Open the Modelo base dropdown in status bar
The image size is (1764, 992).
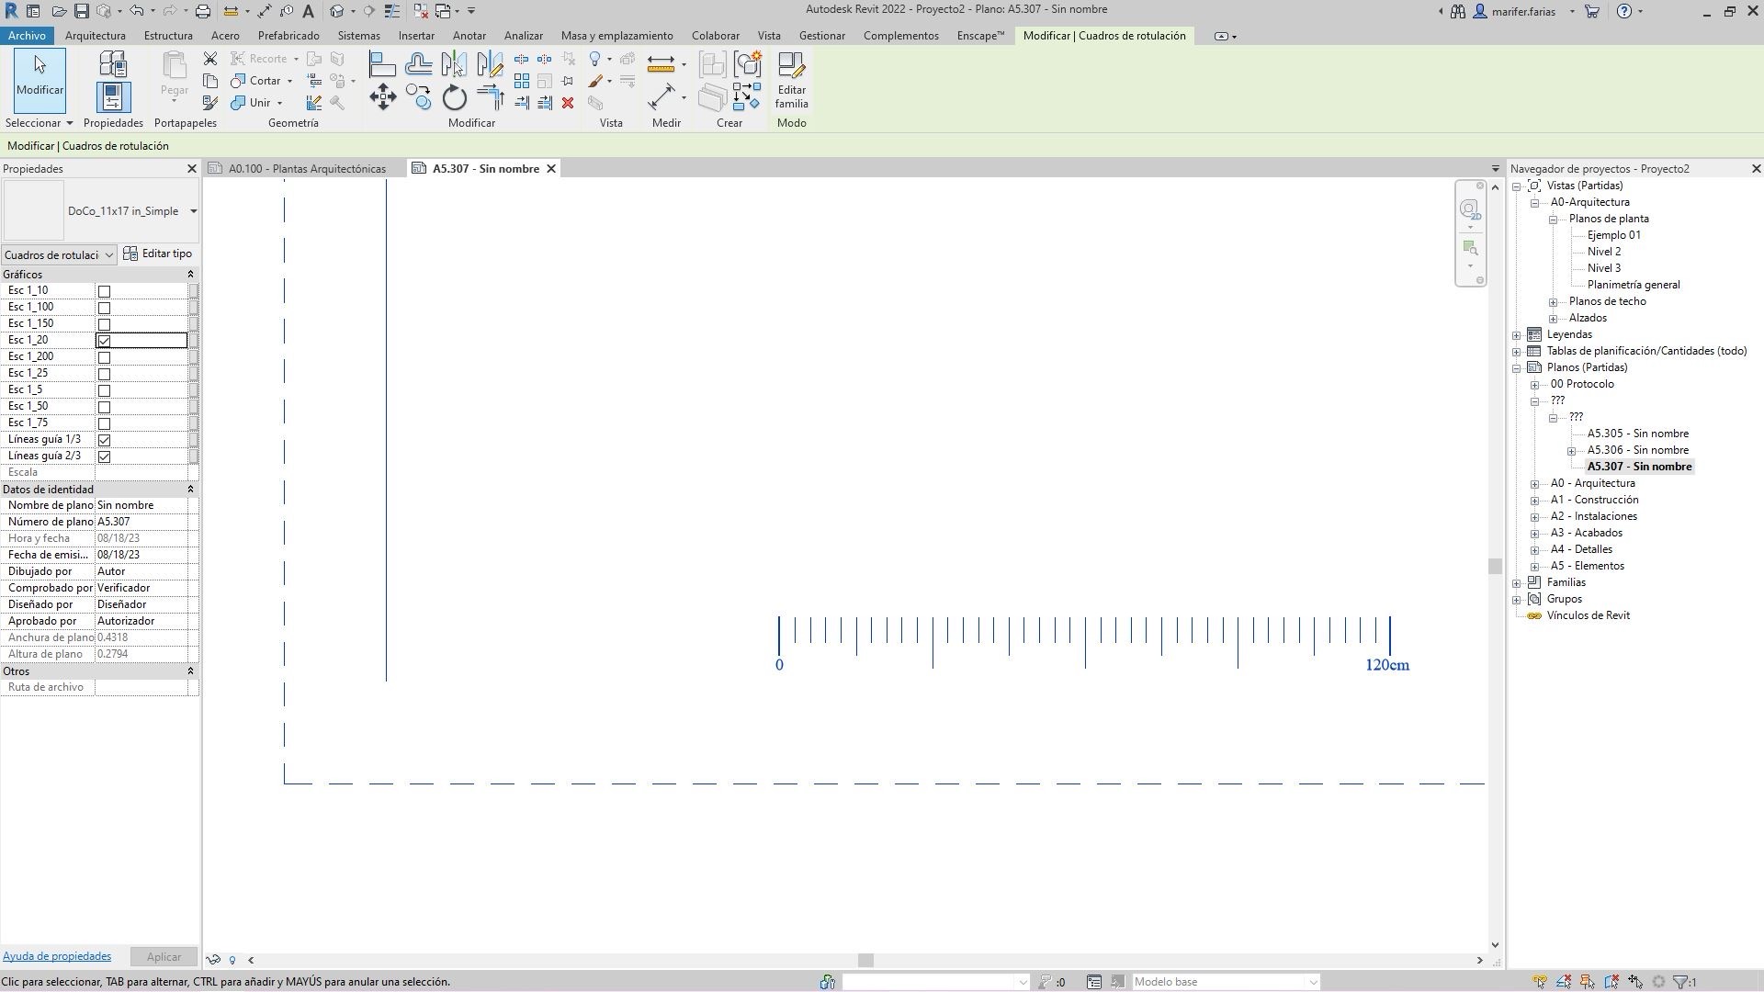pyautogui.click(x=1312, y=981)
